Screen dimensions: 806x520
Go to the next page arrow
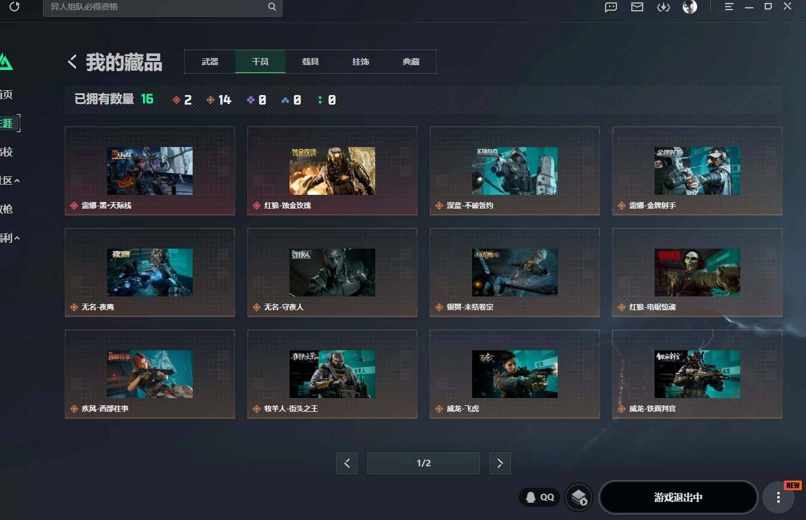click(x=500, y=463)
